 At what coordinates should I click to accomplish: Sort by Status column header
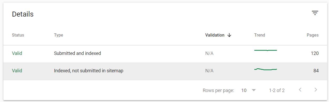click(x=18, y=35)
